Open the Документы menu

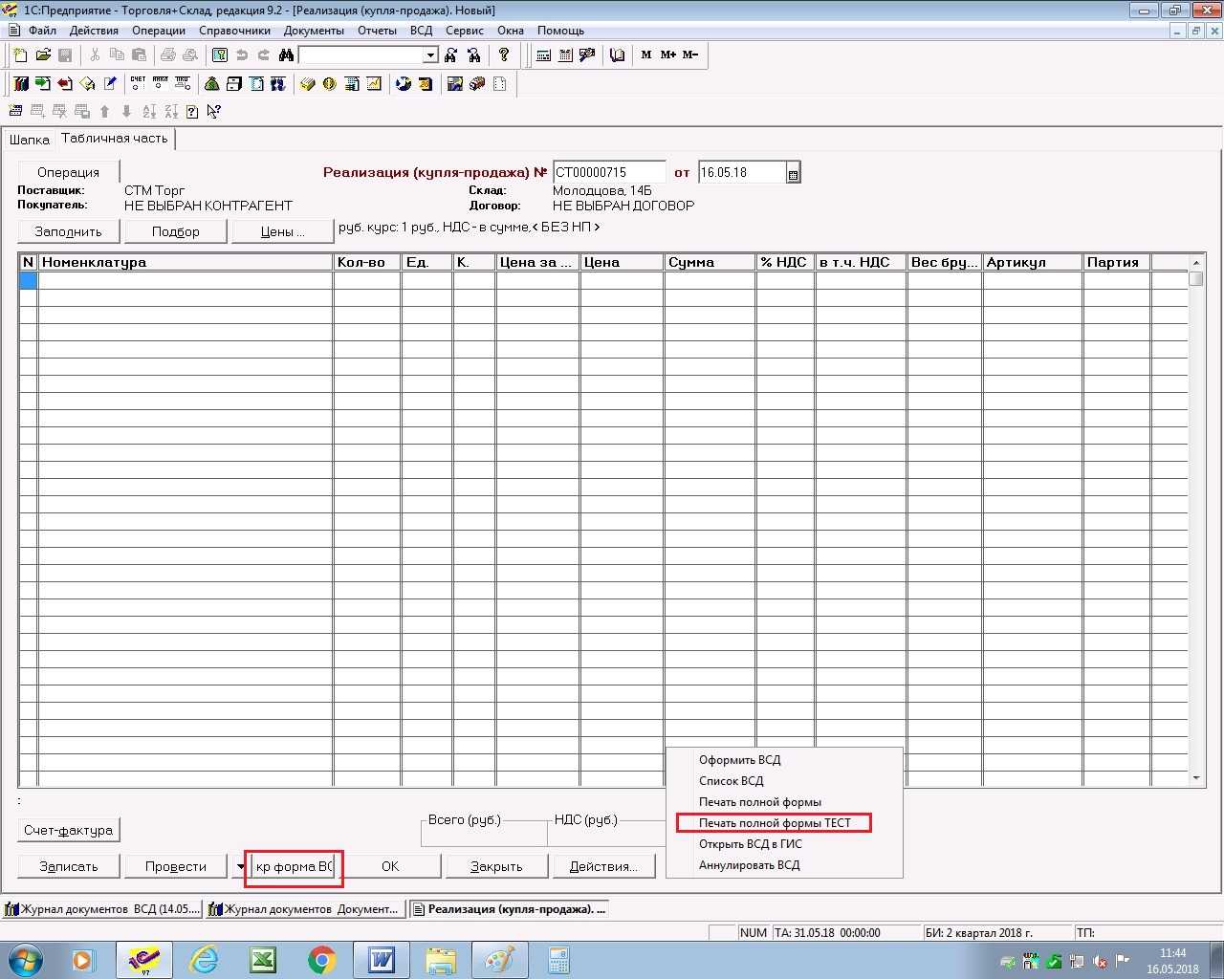314,31
